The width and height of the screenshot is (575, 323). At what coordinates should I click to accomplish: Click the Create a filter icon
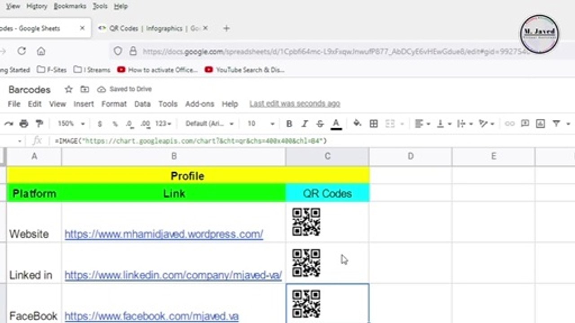(x=556, y=123)
